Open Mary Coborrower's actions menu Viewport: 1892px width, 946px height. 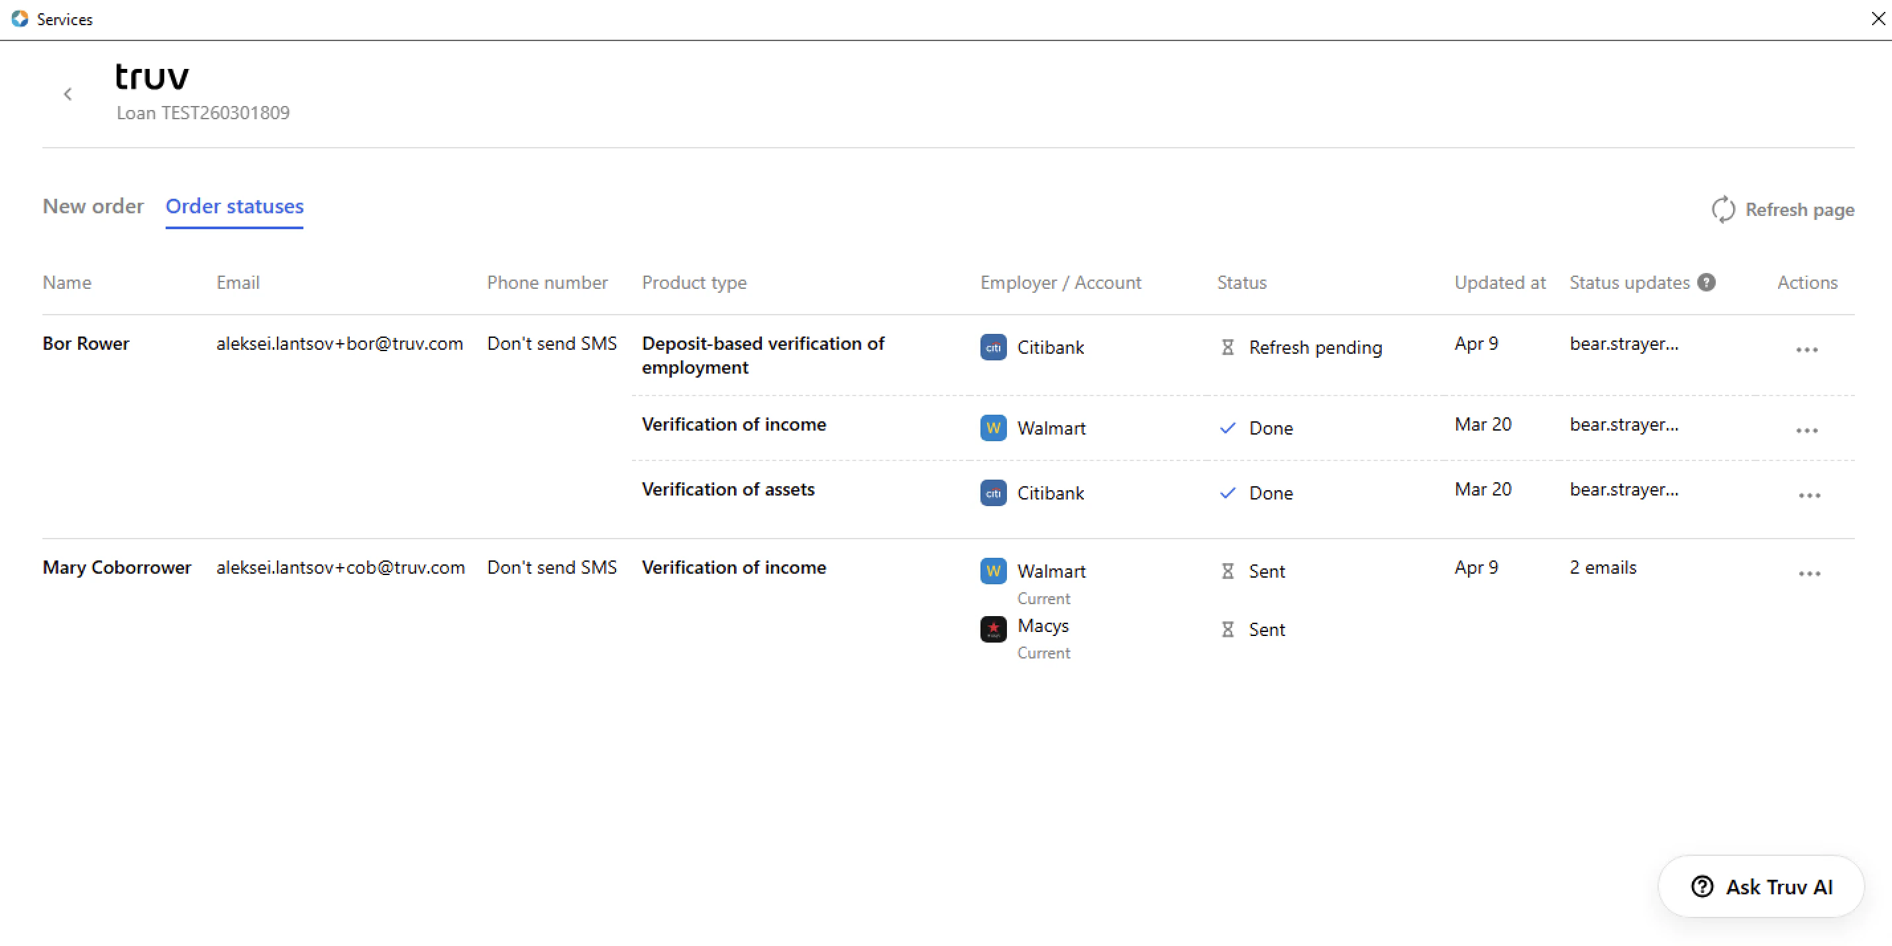pyautogui.click(x=1810, y=574)
